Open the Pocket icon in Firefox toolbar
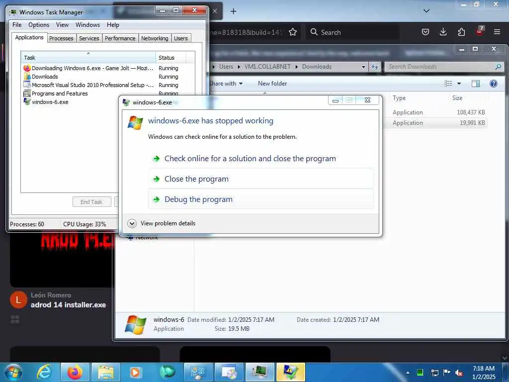Viewport: 509px width, 382px height. (425, 32)
